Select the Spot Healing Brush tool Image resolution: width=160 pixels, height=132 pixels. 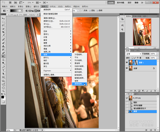3,39
